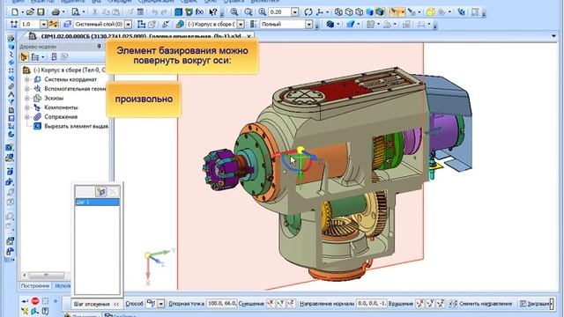Open the Способ dropdown arrow
The height and width of the screenshot is (317, 564).
[160, 304]
